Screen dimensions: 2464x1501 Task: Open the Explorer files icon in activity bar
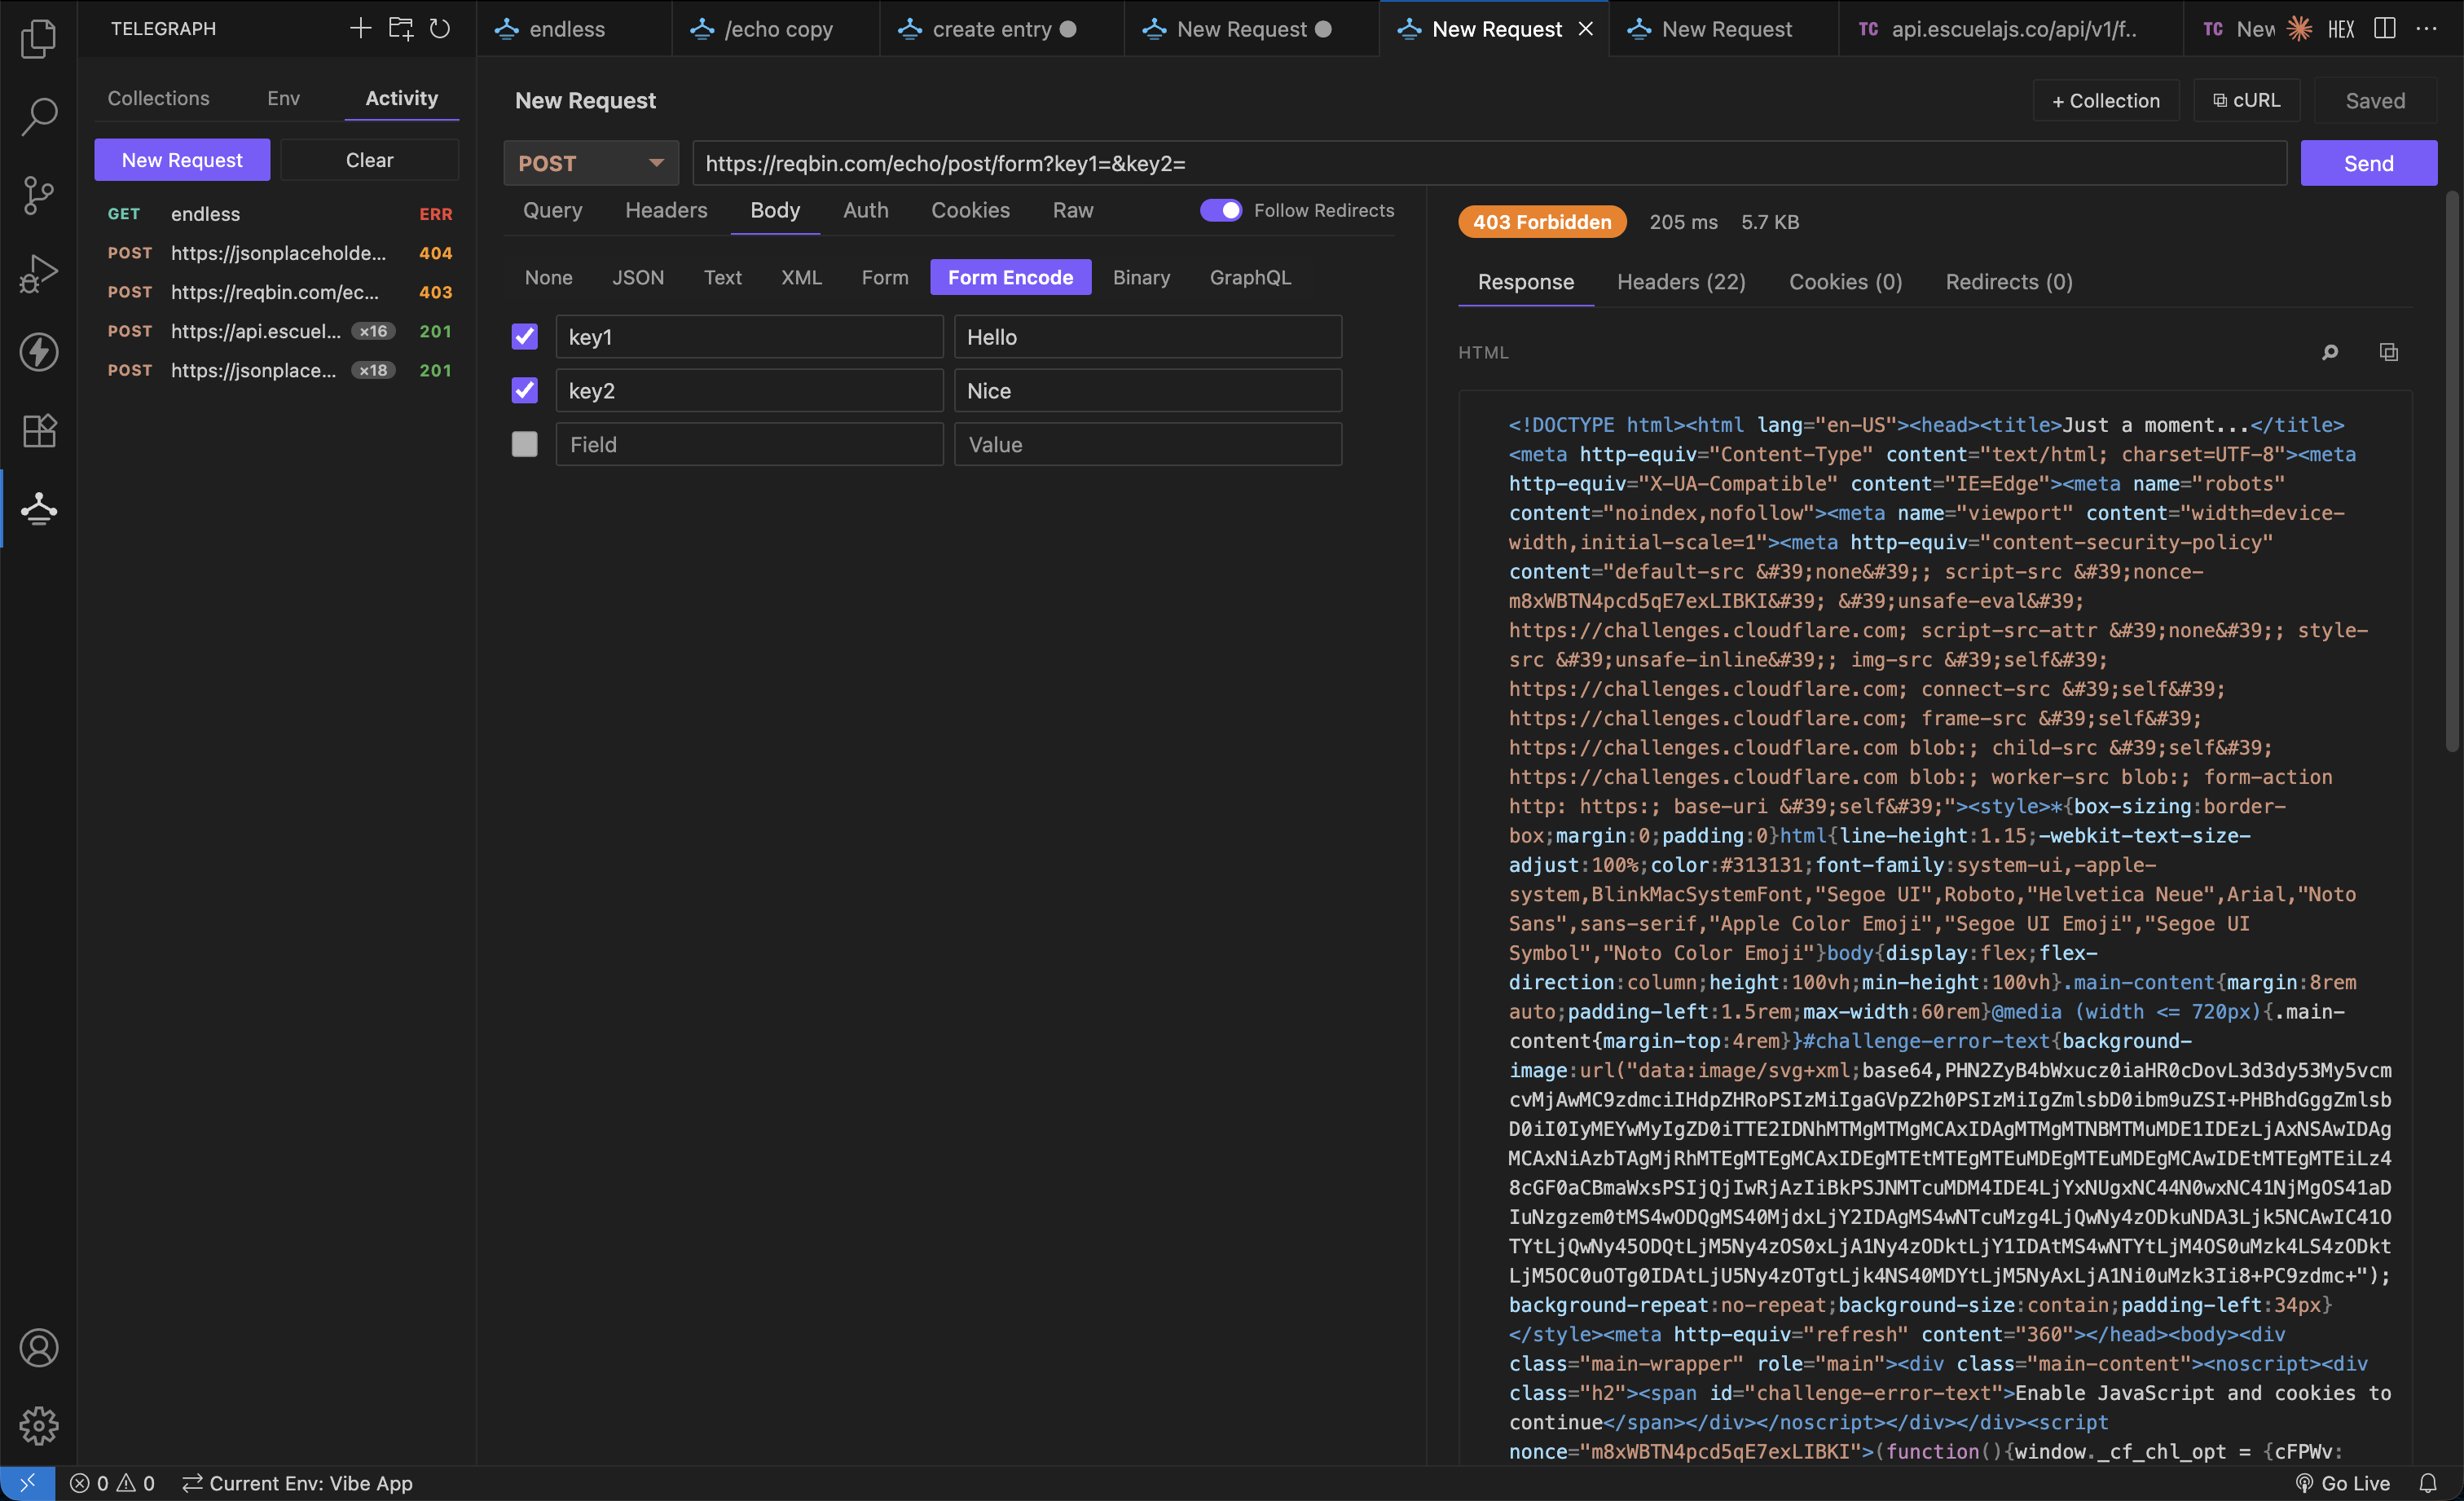[x=38, y=38]
